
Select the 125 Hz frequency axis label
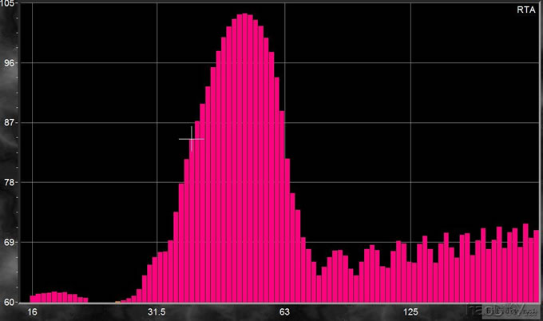coord(410,311)
